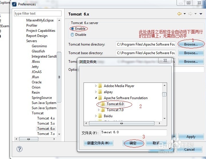Click the back arrow in the Preferences header
The image size is (206, 159).
pyautogui.click(x=179, y=14)
